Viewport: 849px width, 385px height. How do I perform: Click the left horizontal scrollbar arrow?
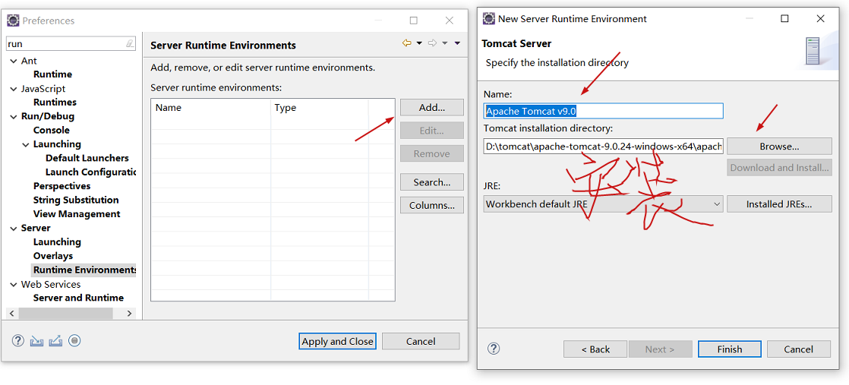(x=12, y=313)
